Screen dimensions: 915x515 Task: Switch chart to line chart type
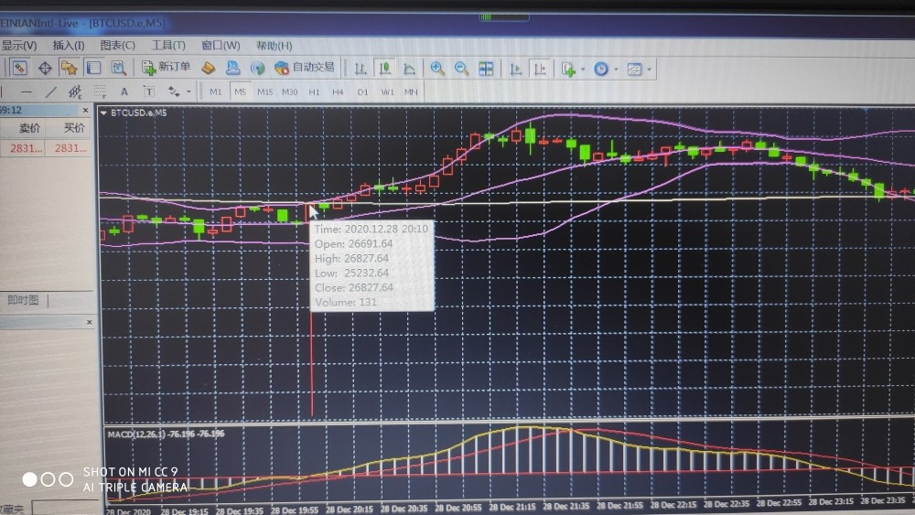409,69
